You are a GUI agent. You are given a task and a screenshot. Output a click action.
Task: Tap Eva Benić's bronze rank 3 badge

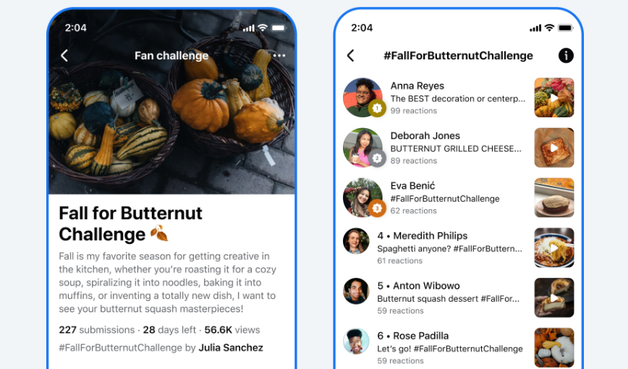point(377,208)
